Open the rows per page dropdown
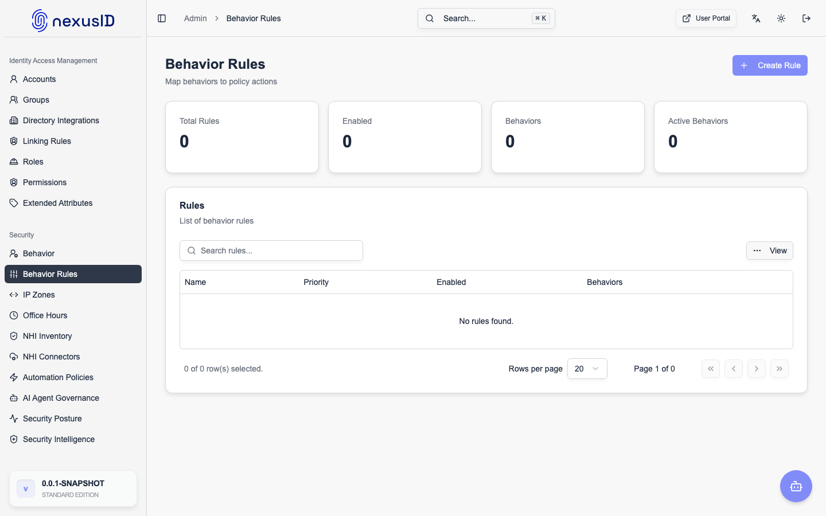 [x=587, y=369]
